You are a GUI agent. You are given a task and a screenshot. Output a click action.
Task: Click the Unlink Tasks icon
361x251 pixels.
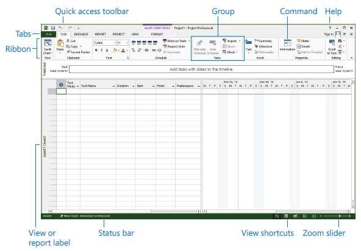click(x=159, y=50)
